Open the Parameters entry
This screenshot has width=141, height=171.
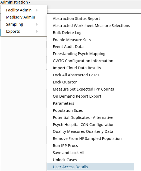tap(64, 103)
